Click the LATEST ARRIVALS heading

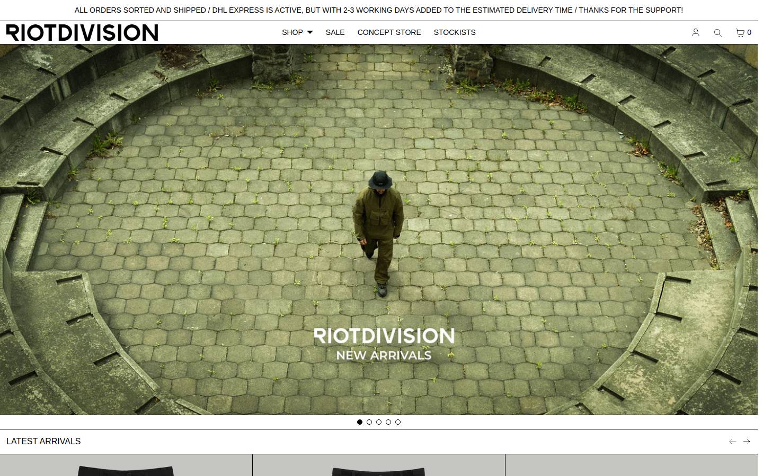[43, 442]
